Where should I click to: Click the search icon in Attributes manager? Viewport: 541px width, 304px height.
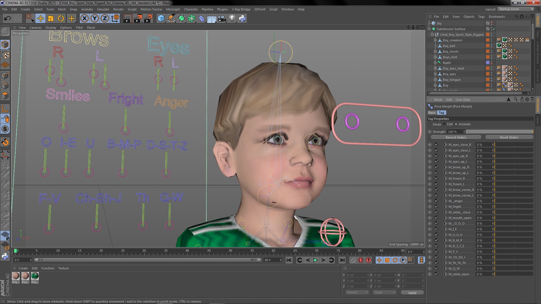pos(516,99)
